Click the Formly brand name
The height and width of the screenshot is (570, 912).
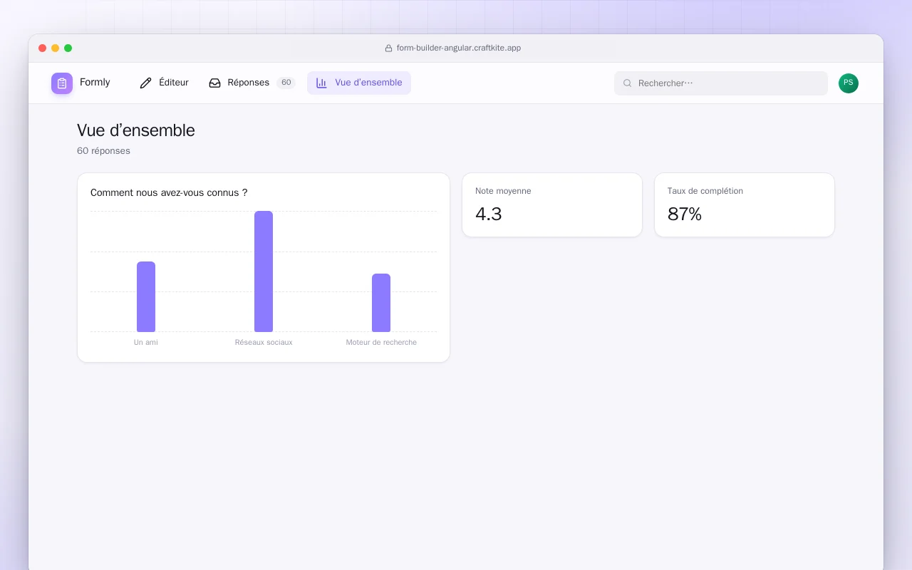click(95, 83)
